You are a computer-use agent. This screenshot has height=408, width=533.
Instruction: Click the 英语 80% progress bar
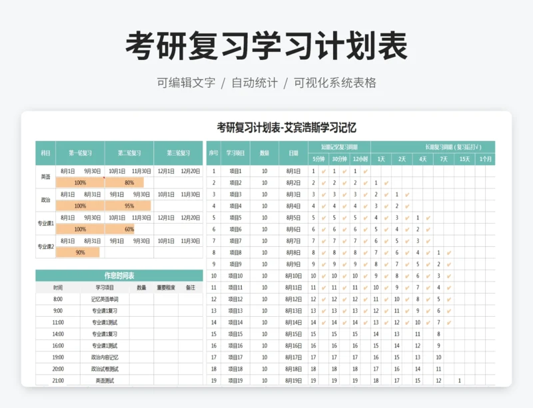[x=125, y=183]
